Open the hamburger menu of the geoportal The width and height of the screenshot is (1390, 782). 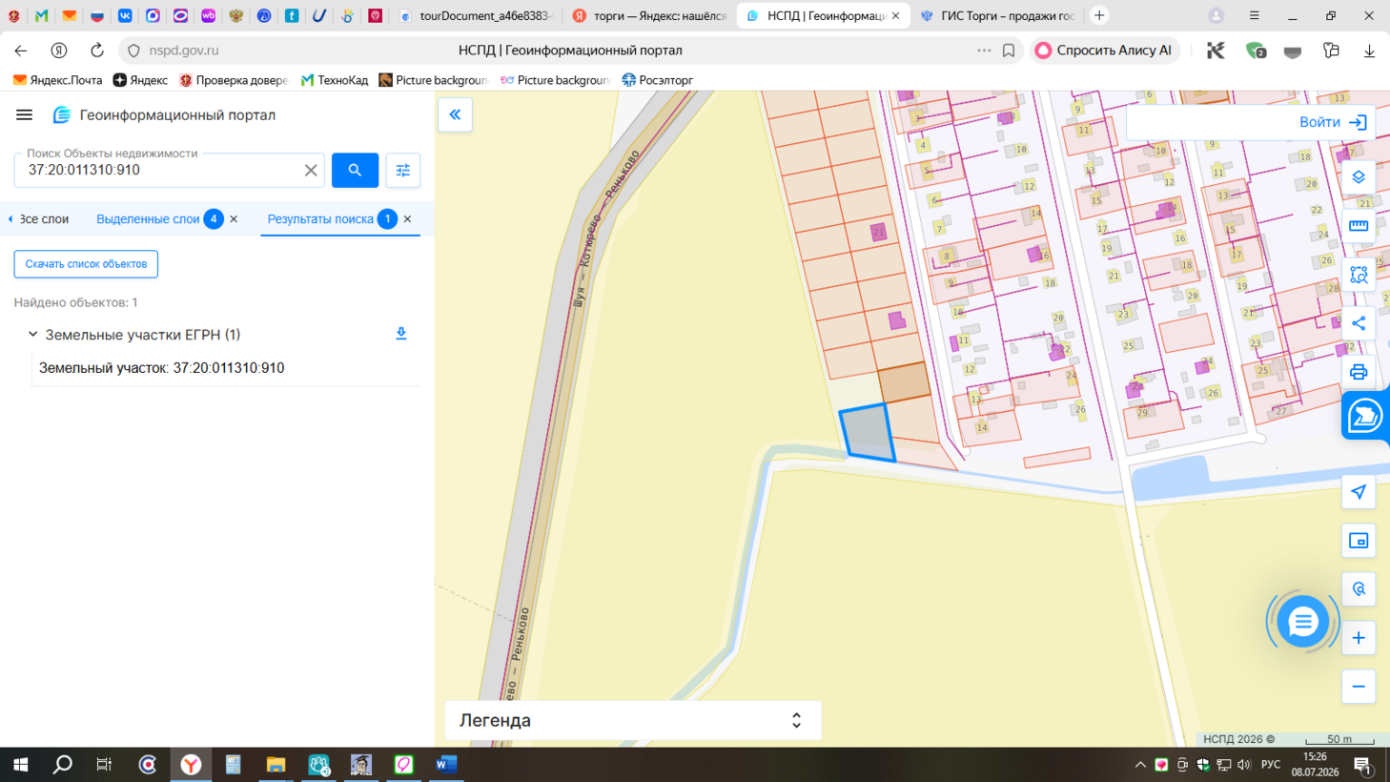pyautogui.click(x=24, y=114)
